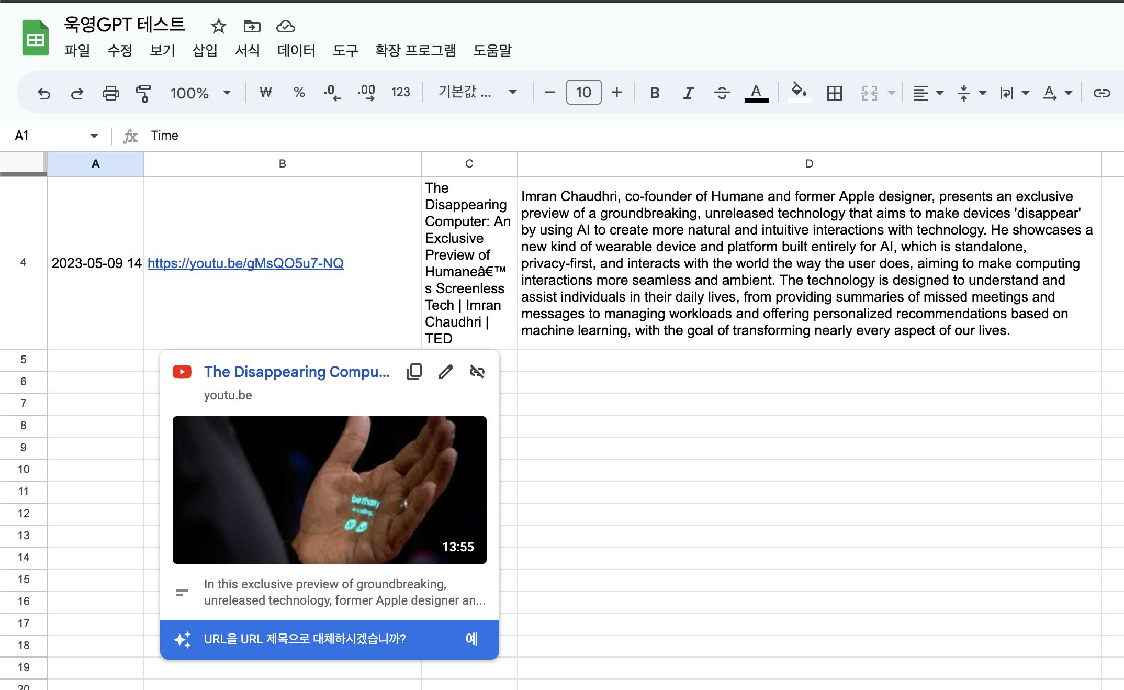Viewport: 1124px width, 690px height.
Task: Open the 도움말 menu
Action: point(492,50)
